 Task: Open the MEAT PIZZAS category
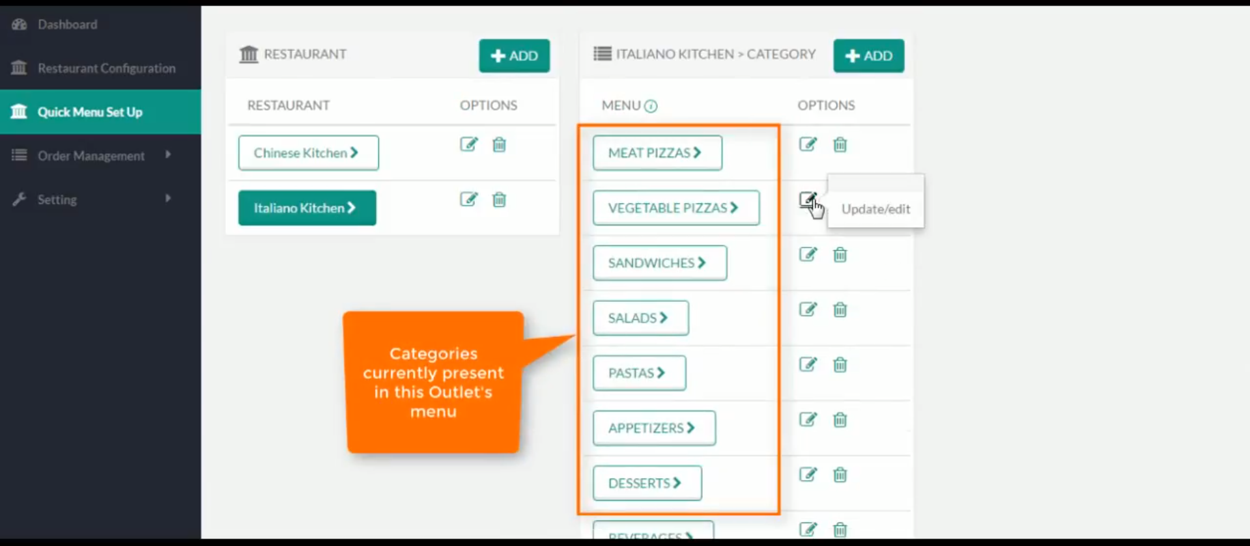tap(657, 153)
